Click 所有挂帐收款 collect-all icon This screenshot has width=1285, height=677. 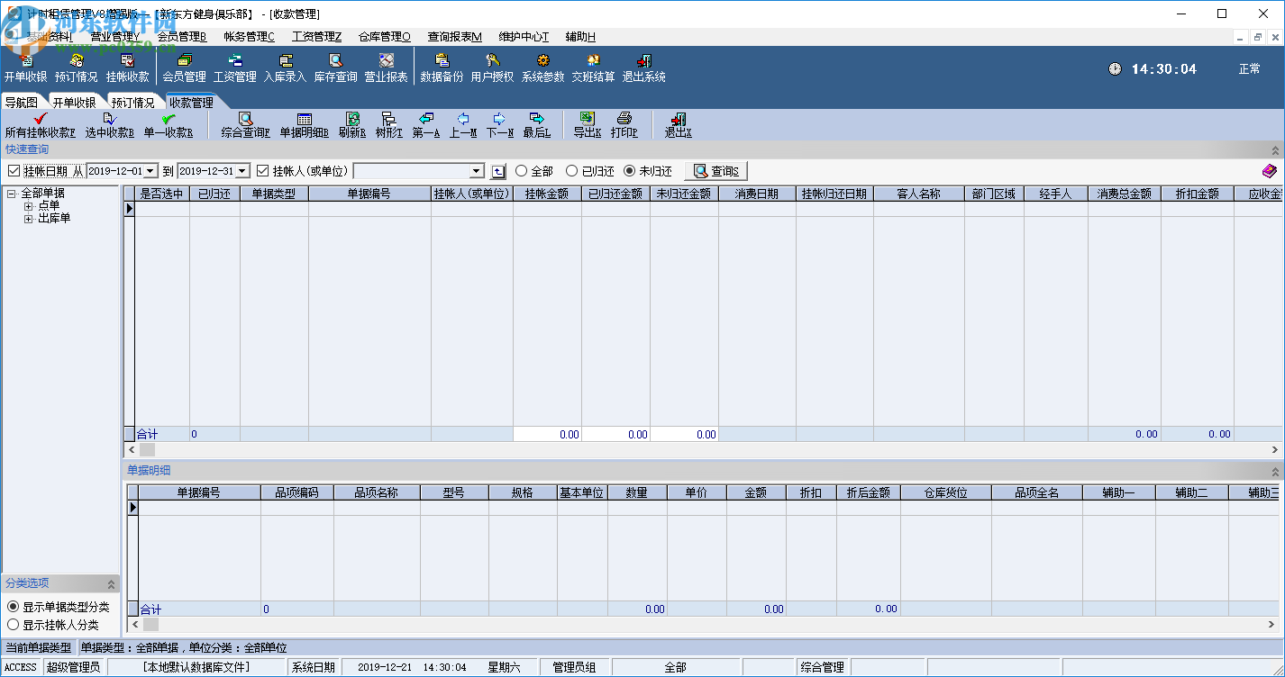[40, 125]
